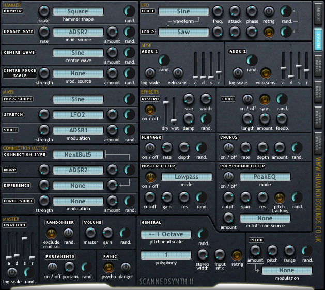The image size is (325, 290).
Task: Switch to the Synth tab
Action: [x=319, y=40]
